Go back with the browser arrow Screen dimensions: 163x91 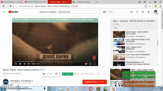pos(4,6)
